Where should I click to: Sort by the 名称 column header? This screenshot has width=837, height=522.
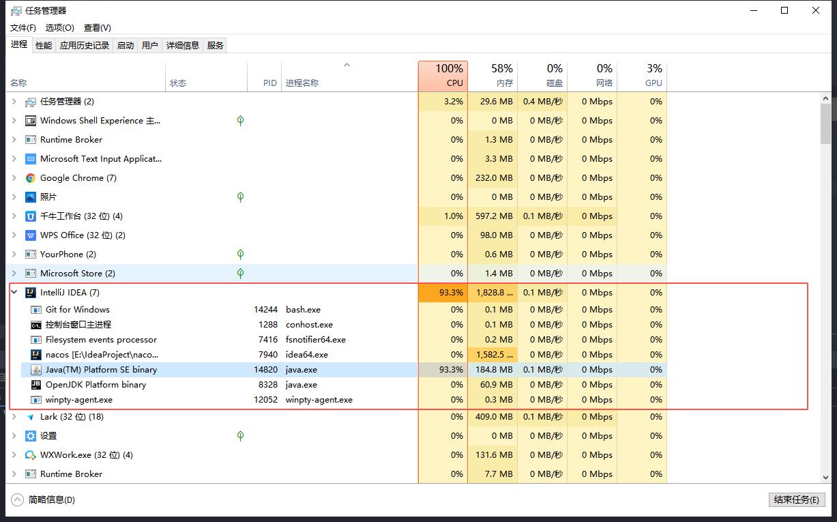click(86, 76)
